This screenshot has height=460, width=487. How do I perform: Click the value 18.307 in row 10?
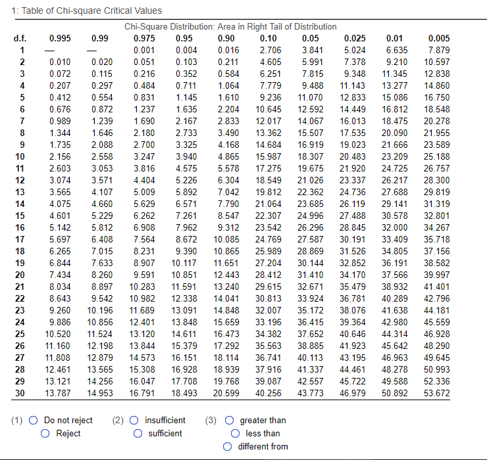[310, 156]
